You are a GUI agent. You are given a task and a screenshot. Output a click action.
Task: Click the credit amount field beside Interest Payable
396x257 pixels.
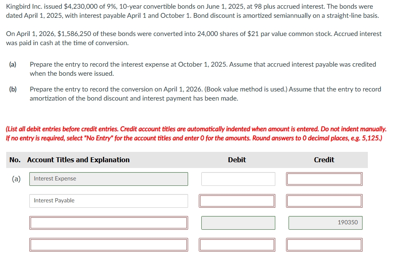pos(324,201)
